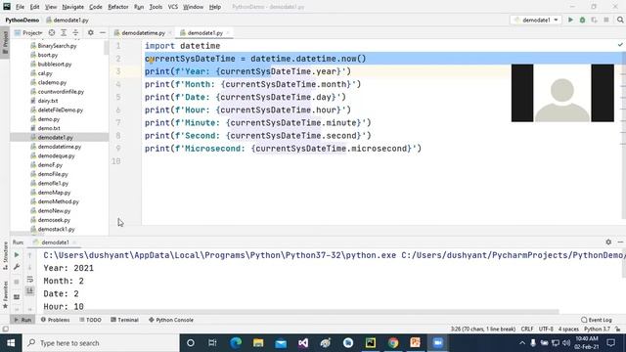Click the layout icon in Run panel

17,297
